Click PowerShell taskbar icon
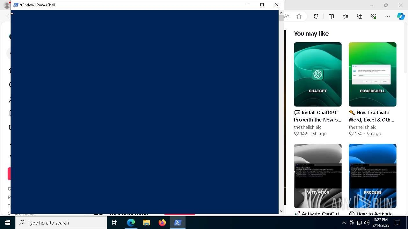This screenshot has width=408, height=229. tap(178, 223)
